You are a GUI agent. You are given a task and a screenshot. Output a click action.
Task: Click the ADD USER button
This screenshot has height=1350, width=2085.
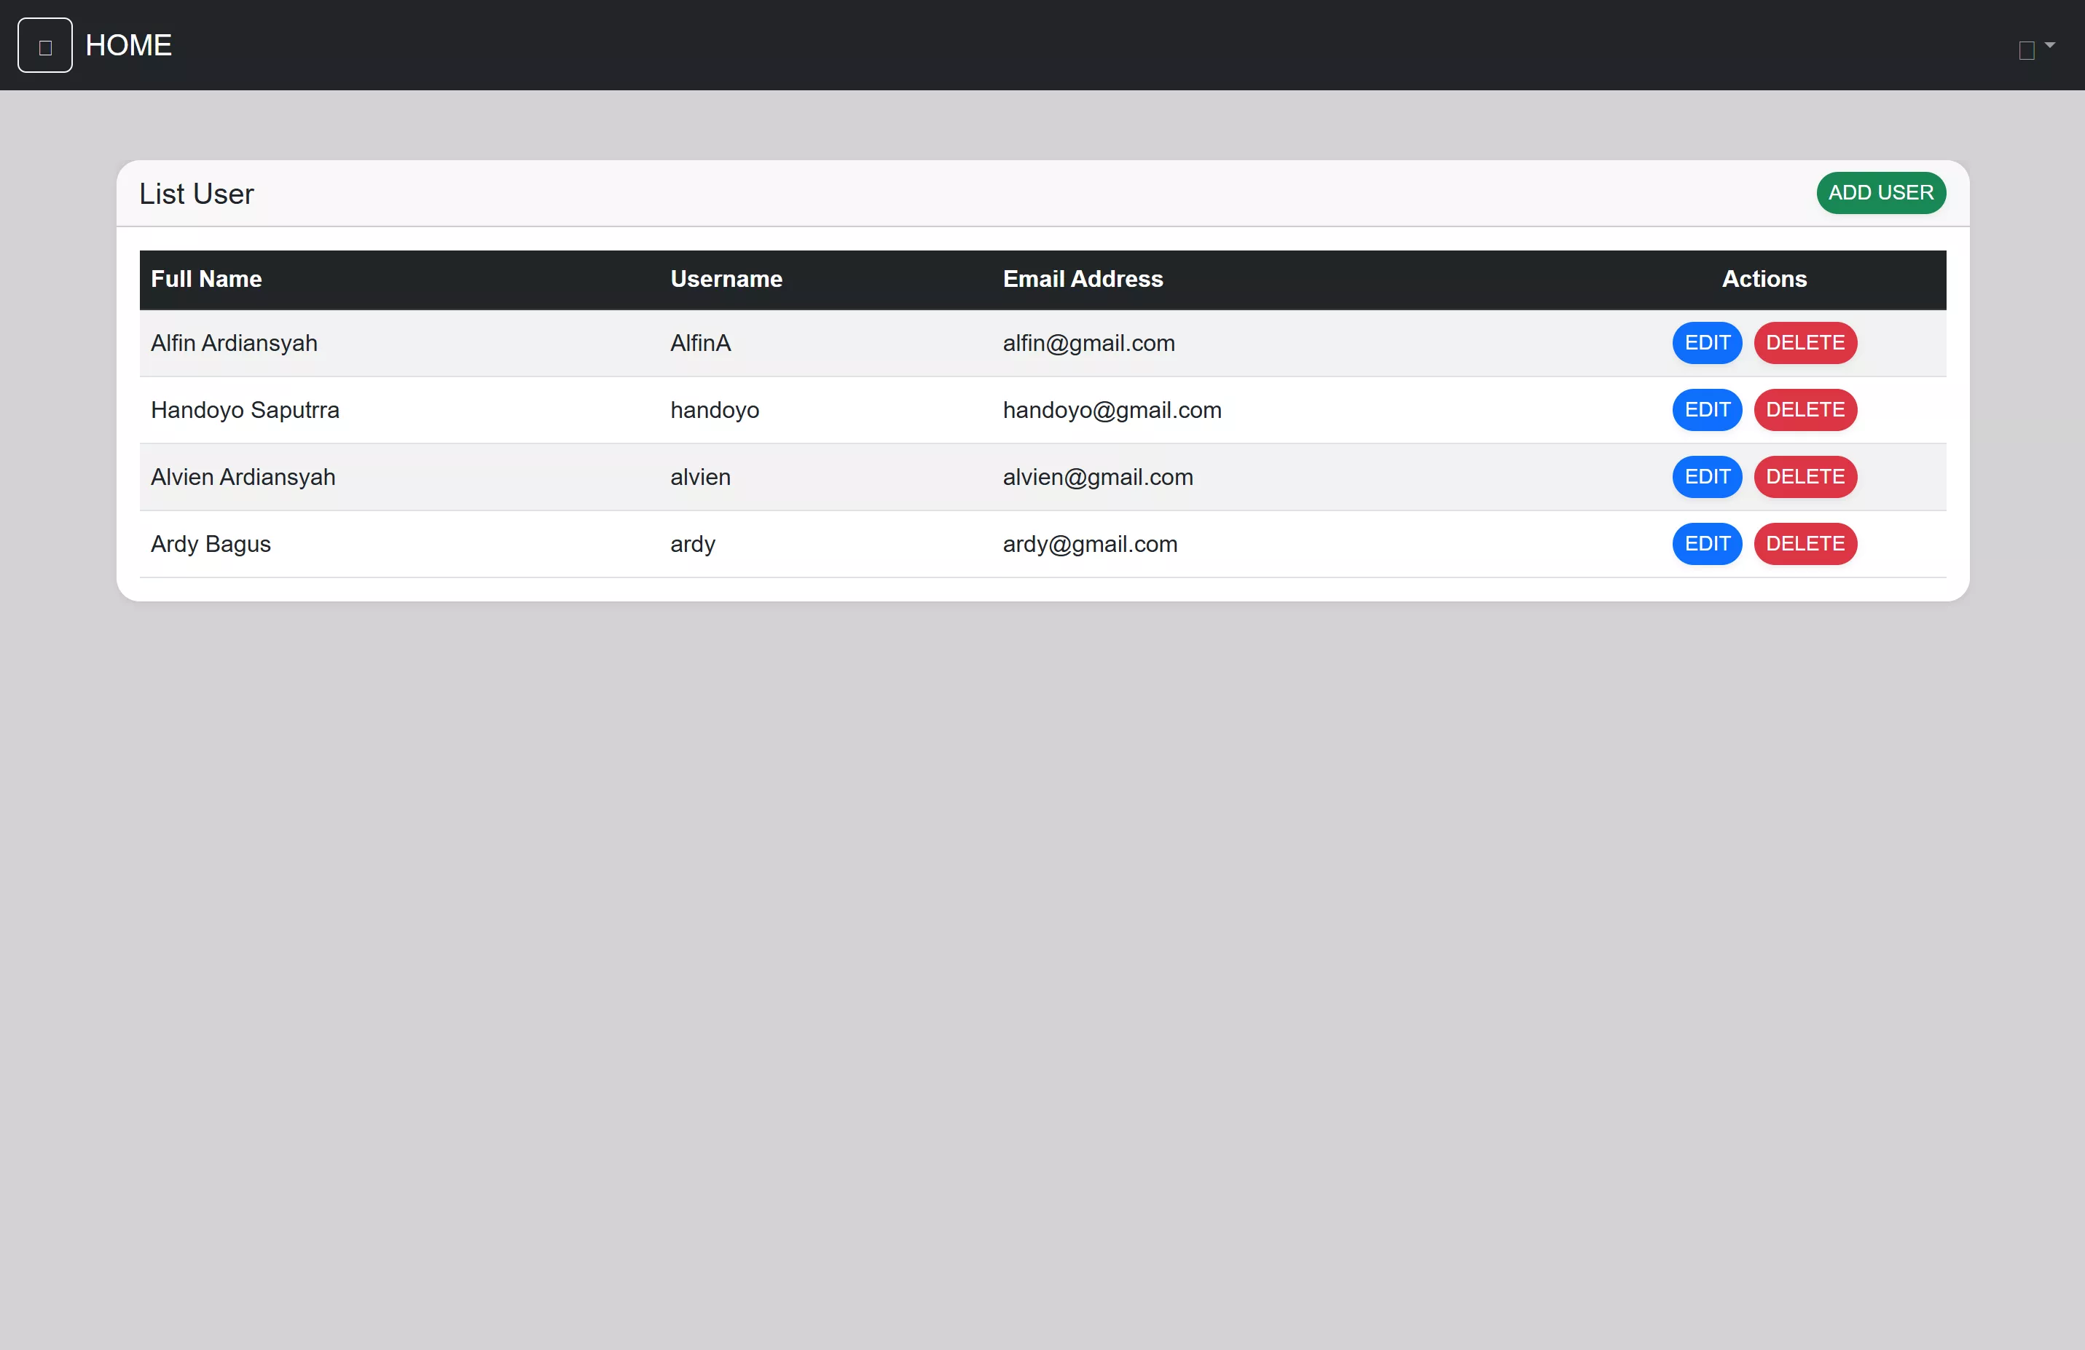click(1881, 193)
